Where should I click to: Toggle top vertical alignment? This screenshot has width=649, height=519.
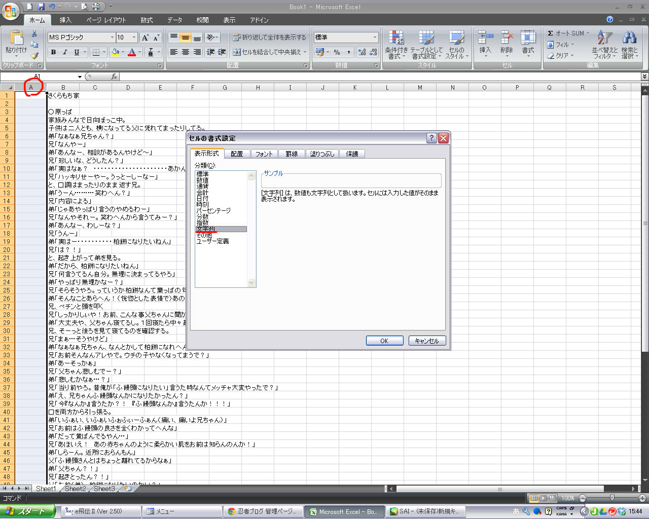click(x=174, y=38)
